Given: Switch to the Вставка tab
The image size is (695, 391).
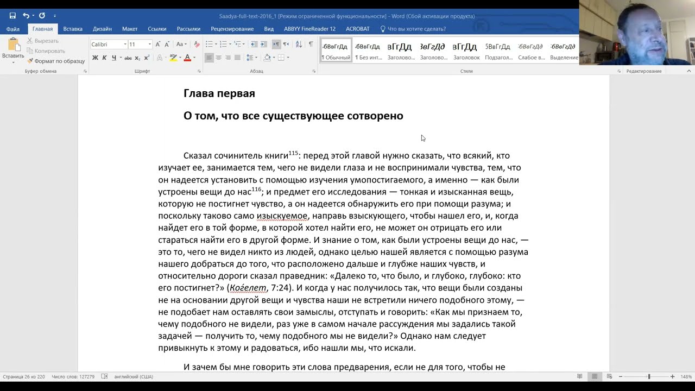Looking at the screenshot, I should click(73, 29).
